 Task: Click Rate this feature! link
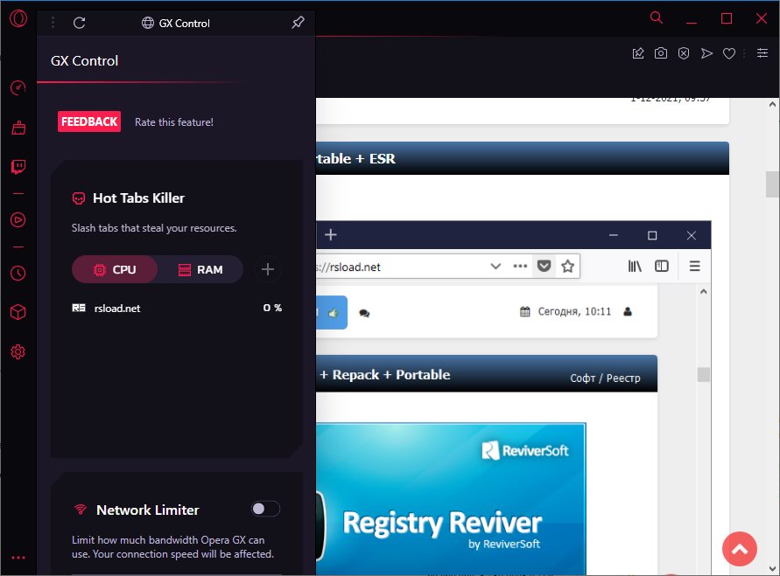coord(174,122)
